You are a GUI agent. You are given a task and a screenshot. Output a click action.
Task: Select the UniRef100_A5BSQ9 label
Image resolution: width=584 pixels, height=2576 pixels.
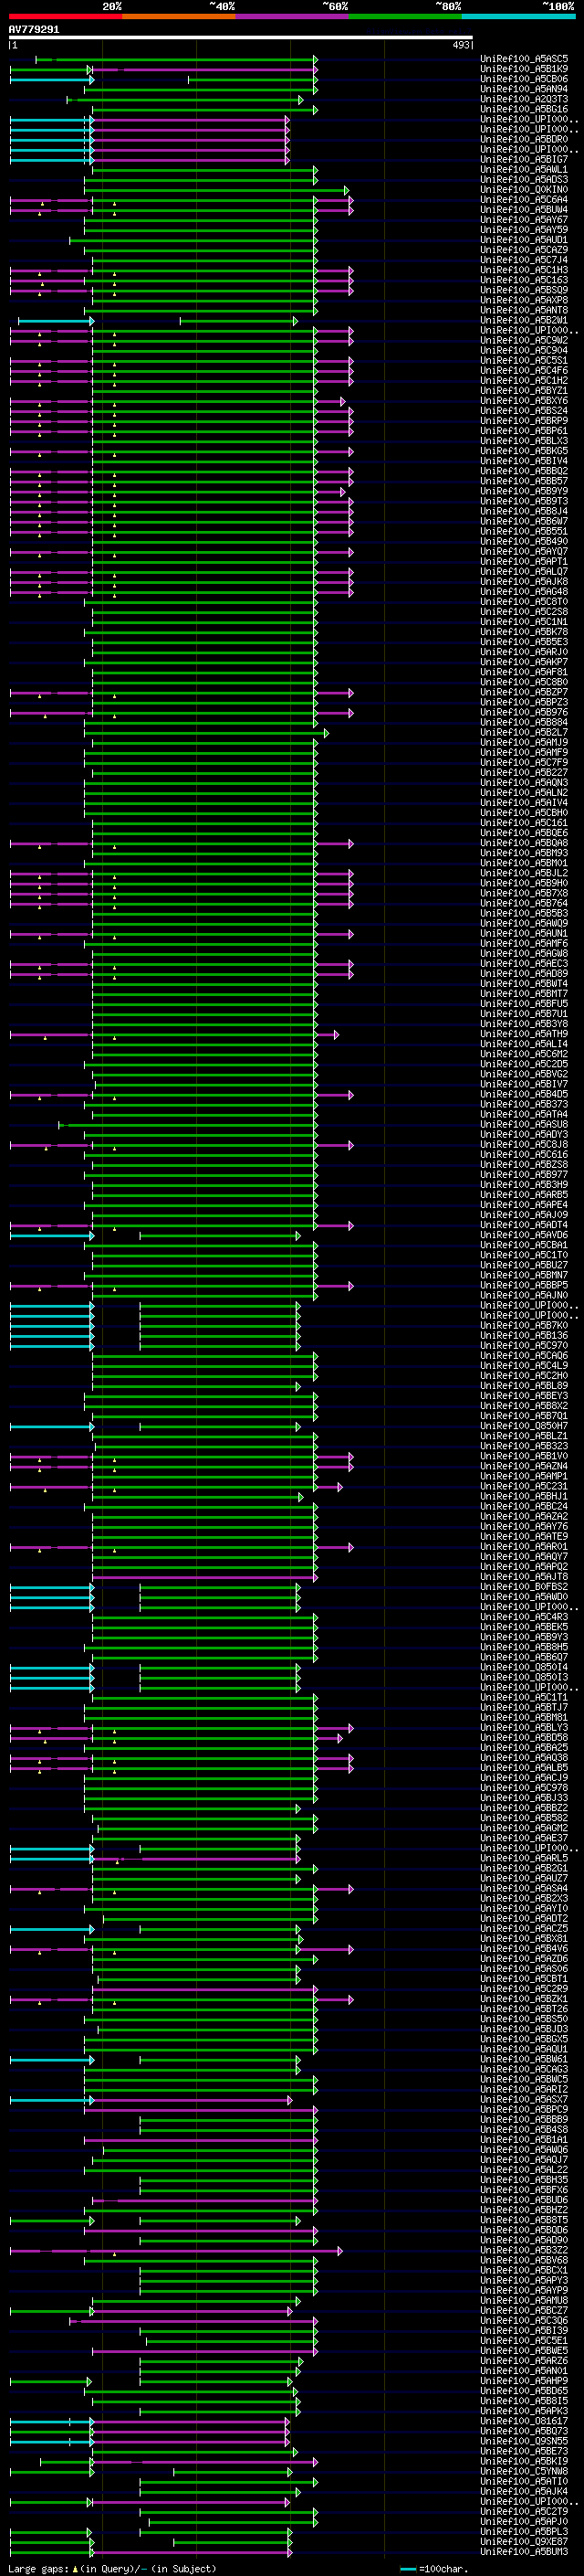point(524,290)
